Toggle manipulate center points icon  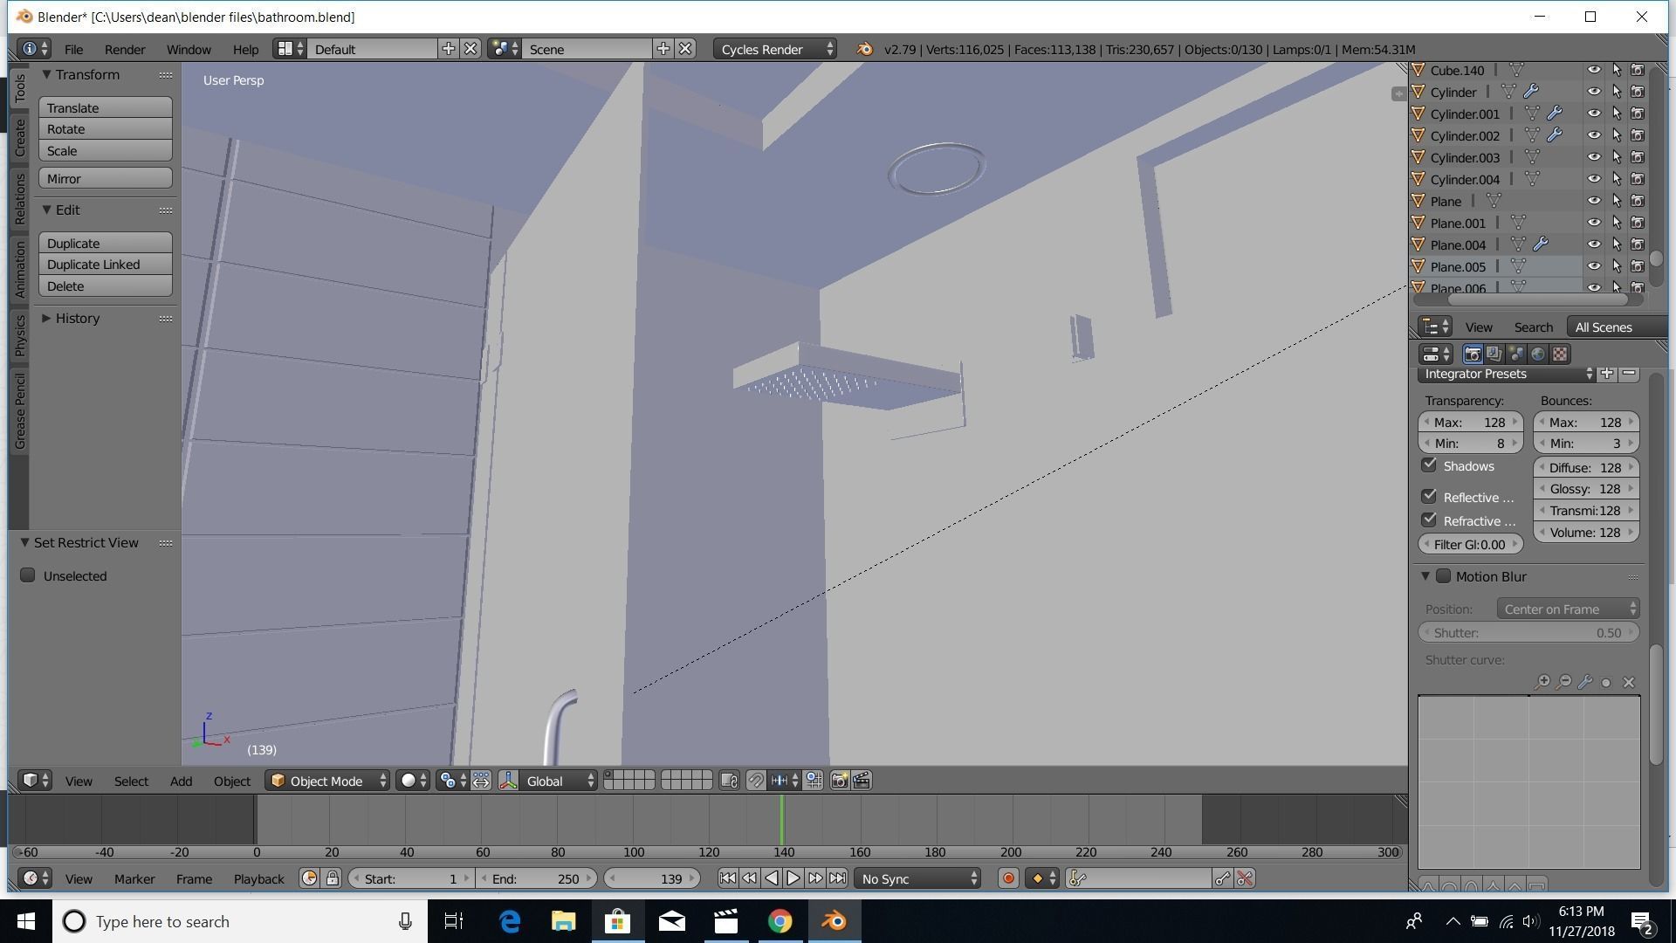click(481, 781)
